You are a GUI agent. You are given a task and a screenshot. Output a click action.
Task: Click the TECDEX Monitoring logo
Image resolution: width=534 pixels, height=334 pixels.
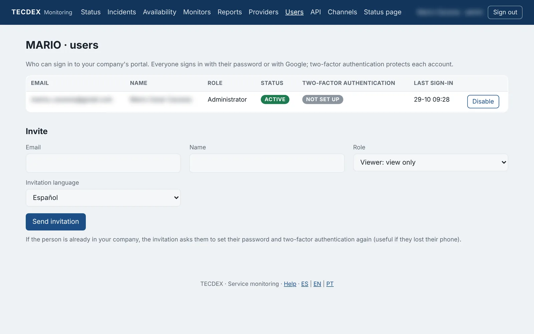(42, 12)
